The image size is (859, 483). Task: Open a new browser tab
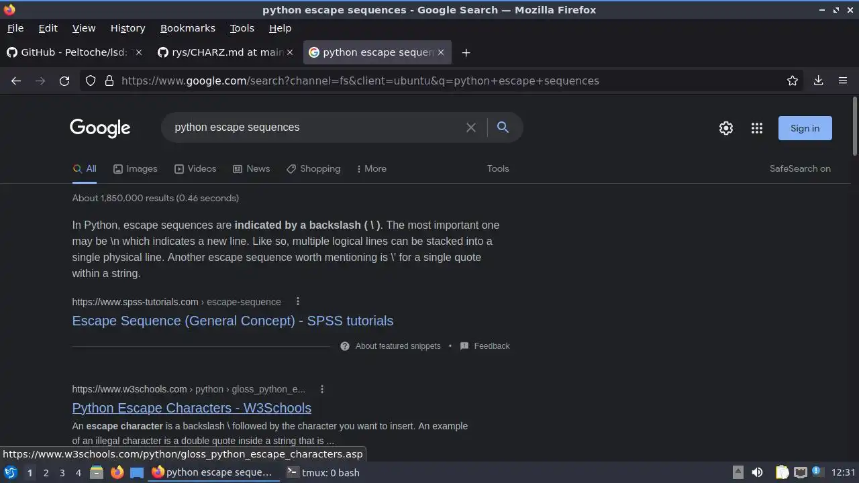[466, 52]
